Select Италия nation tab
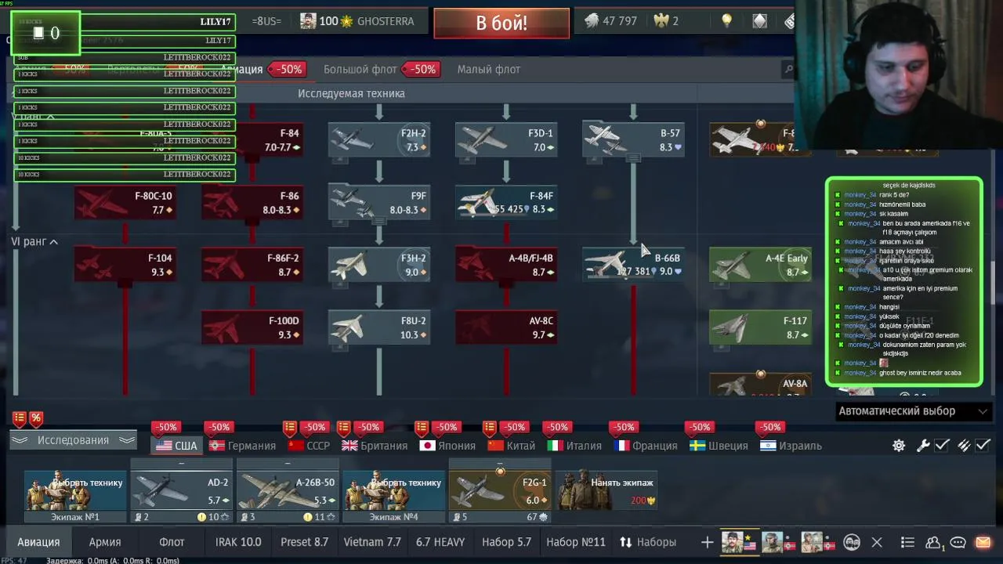 [574, 445]
